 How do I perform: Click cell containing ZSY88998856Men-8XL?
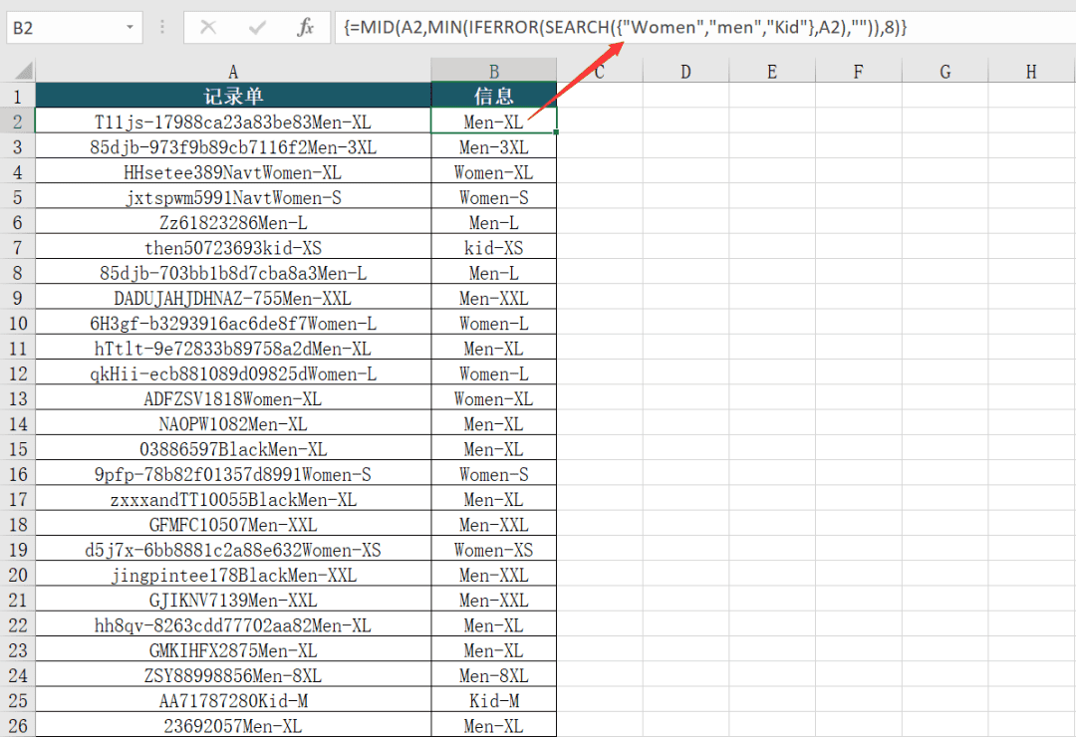(x=233, y=676)
